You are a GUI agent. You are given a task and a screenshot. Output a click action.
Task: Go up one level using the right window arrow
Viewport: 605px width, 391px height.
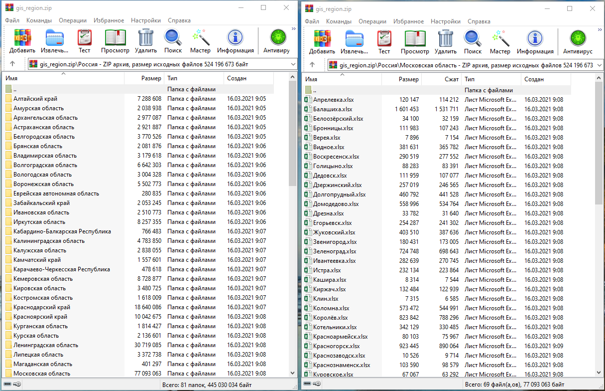(x=312, y=65)
